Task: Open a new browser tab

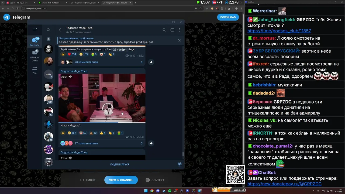Action: 135,3
